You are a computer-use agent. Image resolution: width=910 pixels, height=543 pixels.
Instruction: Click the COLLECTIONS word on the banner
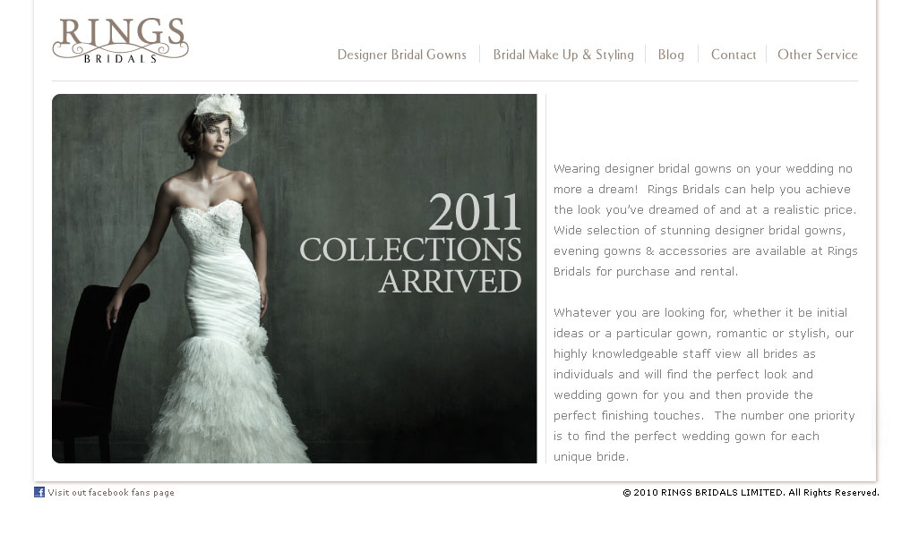pos(410,250)
